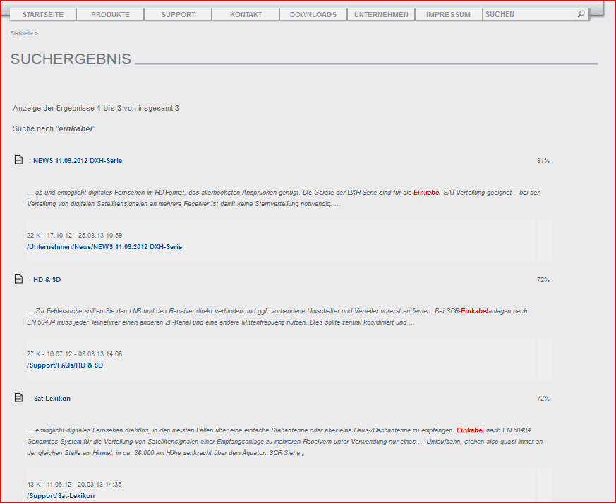
Task: Open the HD & SD result title
Action: pos(47,280)
